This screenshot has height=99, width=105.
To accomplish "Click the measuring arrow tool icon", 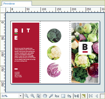I will tap(76, 96).
